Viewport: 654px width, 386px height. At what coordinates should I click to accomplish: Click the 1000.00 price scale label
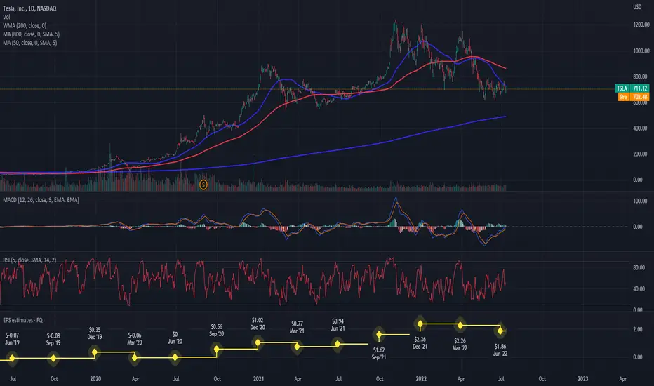tap(641, 51)
